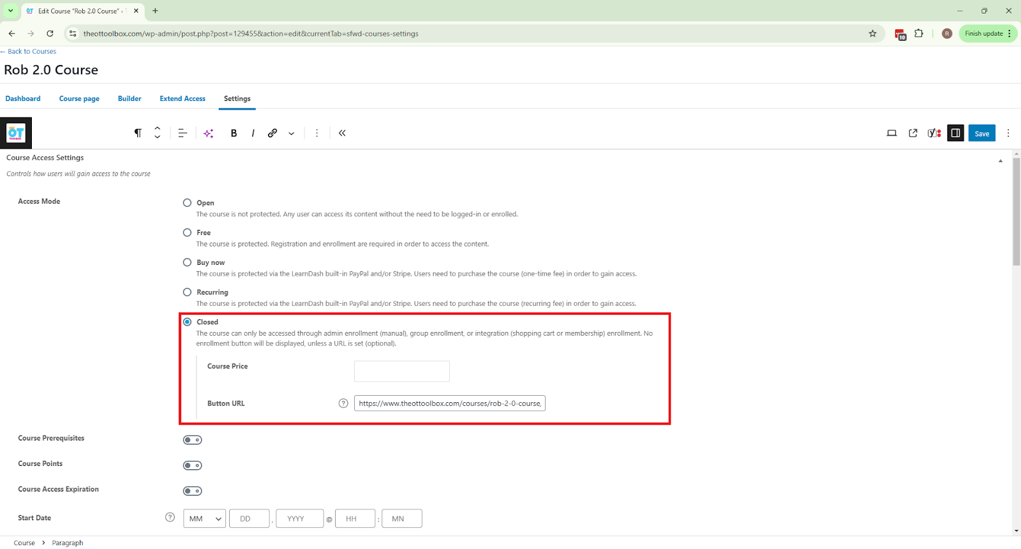The width and height of the screenshot is (1021, 549).
Task: Switch to the Builder tab
Action: point(130,98)
